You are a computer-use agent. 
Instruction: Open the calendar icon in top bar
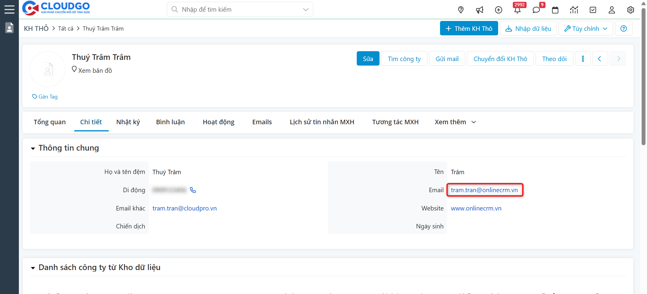tap(555, 10)
